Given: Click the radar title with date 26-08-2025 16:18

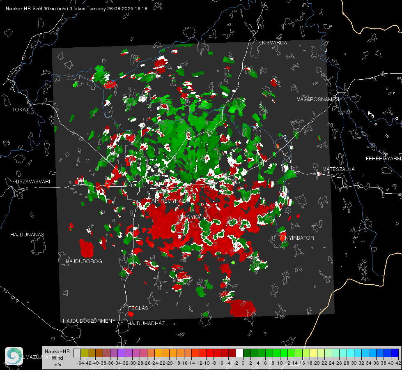Looking at the screenshot, I should [76, 9].
